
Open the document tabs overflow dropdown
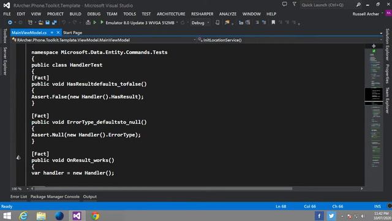pyautogui.click(x=381, y=33)
